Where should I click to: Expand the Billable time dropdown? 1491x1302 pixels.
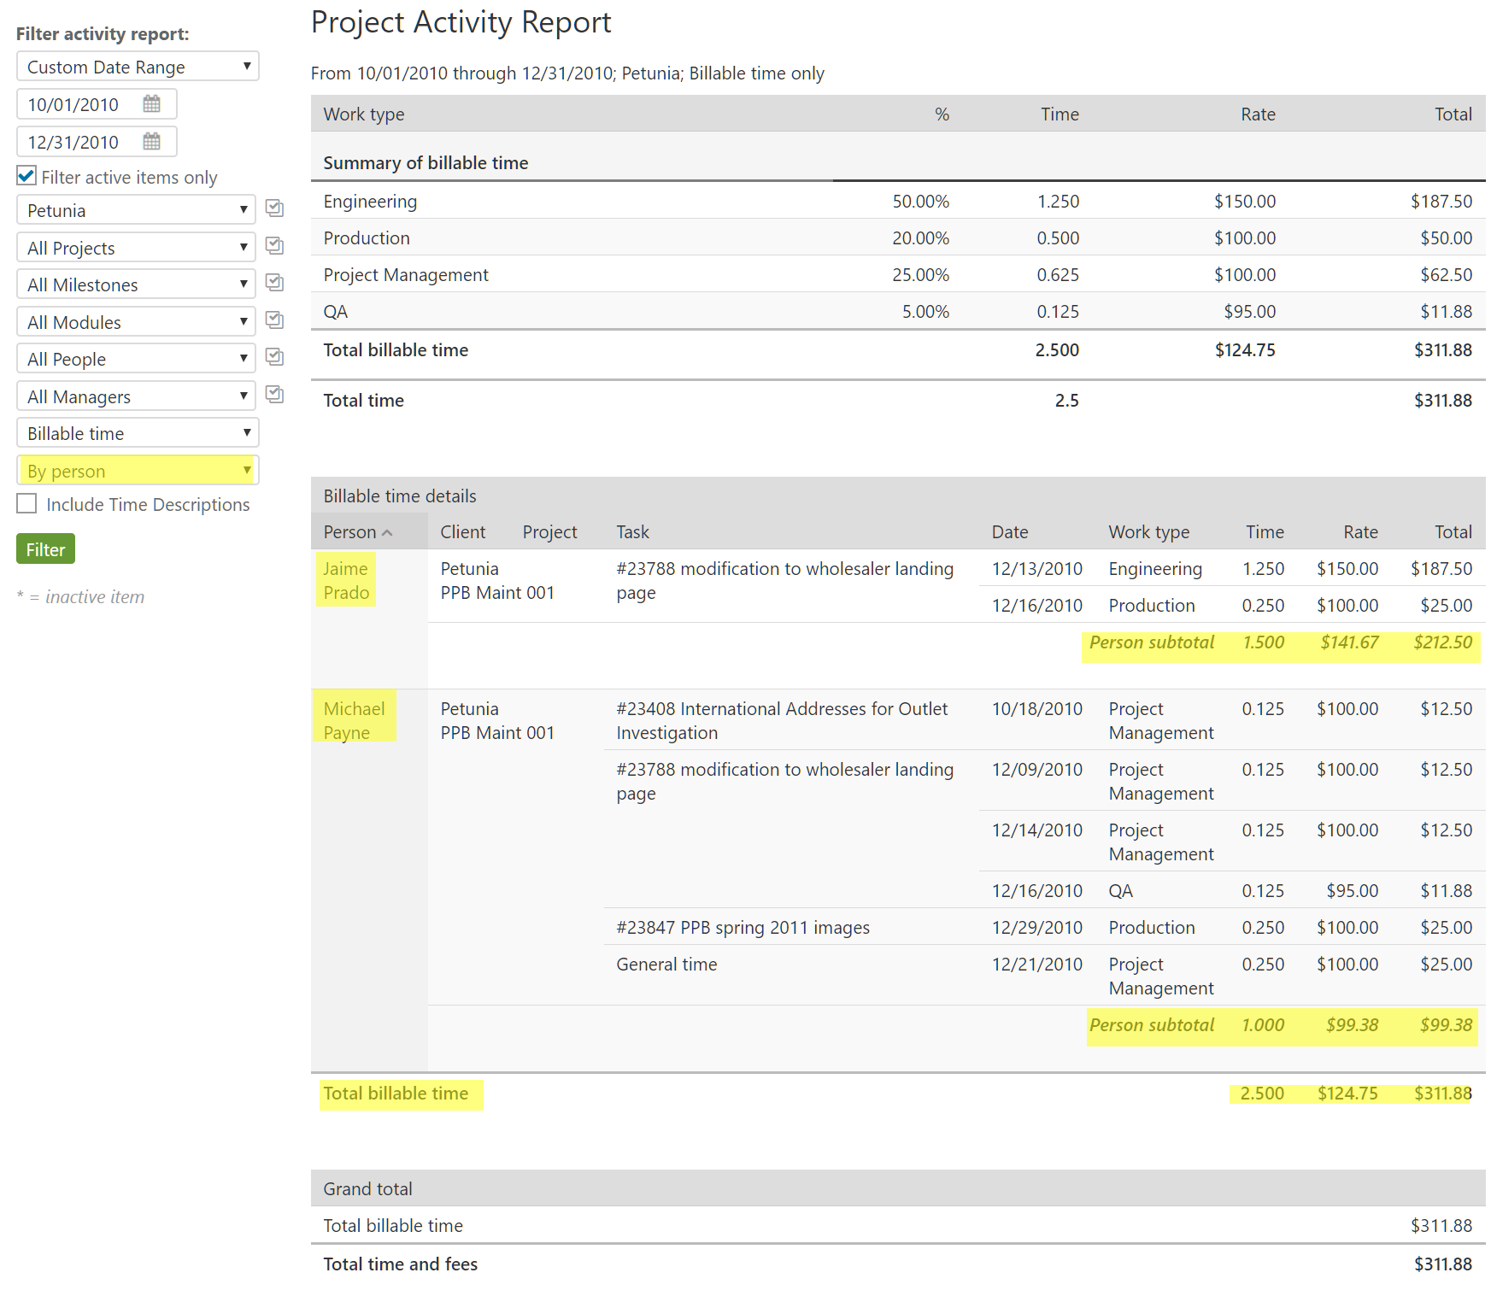(x=138, y=433)
